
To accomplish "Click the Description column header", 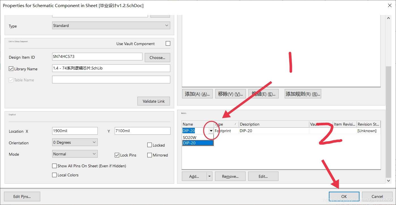I will [x=274, y=124].
